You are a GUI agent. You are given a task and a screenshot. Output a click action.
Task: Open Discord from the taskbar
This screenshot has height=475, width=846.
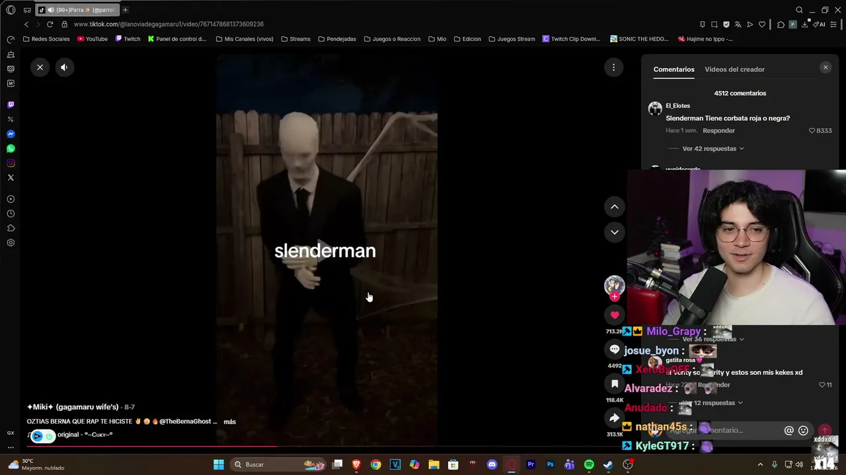[x=492, y=464]
